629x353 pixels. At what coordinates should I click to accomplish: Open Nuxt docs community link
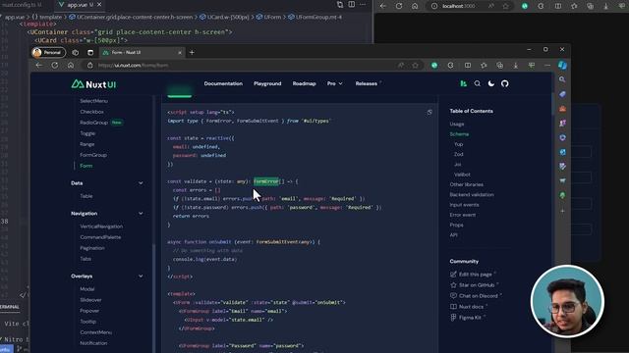pyautogui.click(x=468, y=307)
